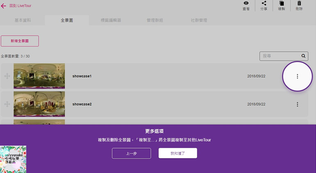Image resolution: width=316 pixels, height=173 pixels.
Task: Click the 2018/09/22 date of showcase1
Action: click(256, 76)
